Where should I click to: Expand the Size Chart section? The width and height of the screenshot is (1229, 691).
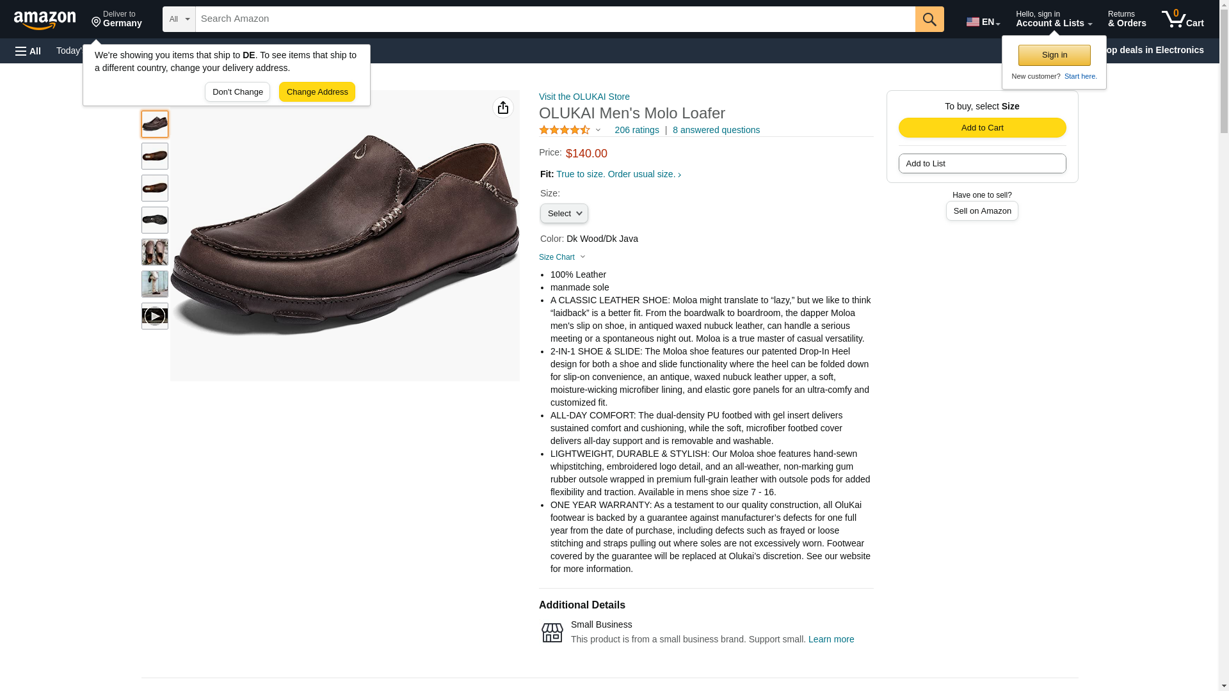[562, 257]
